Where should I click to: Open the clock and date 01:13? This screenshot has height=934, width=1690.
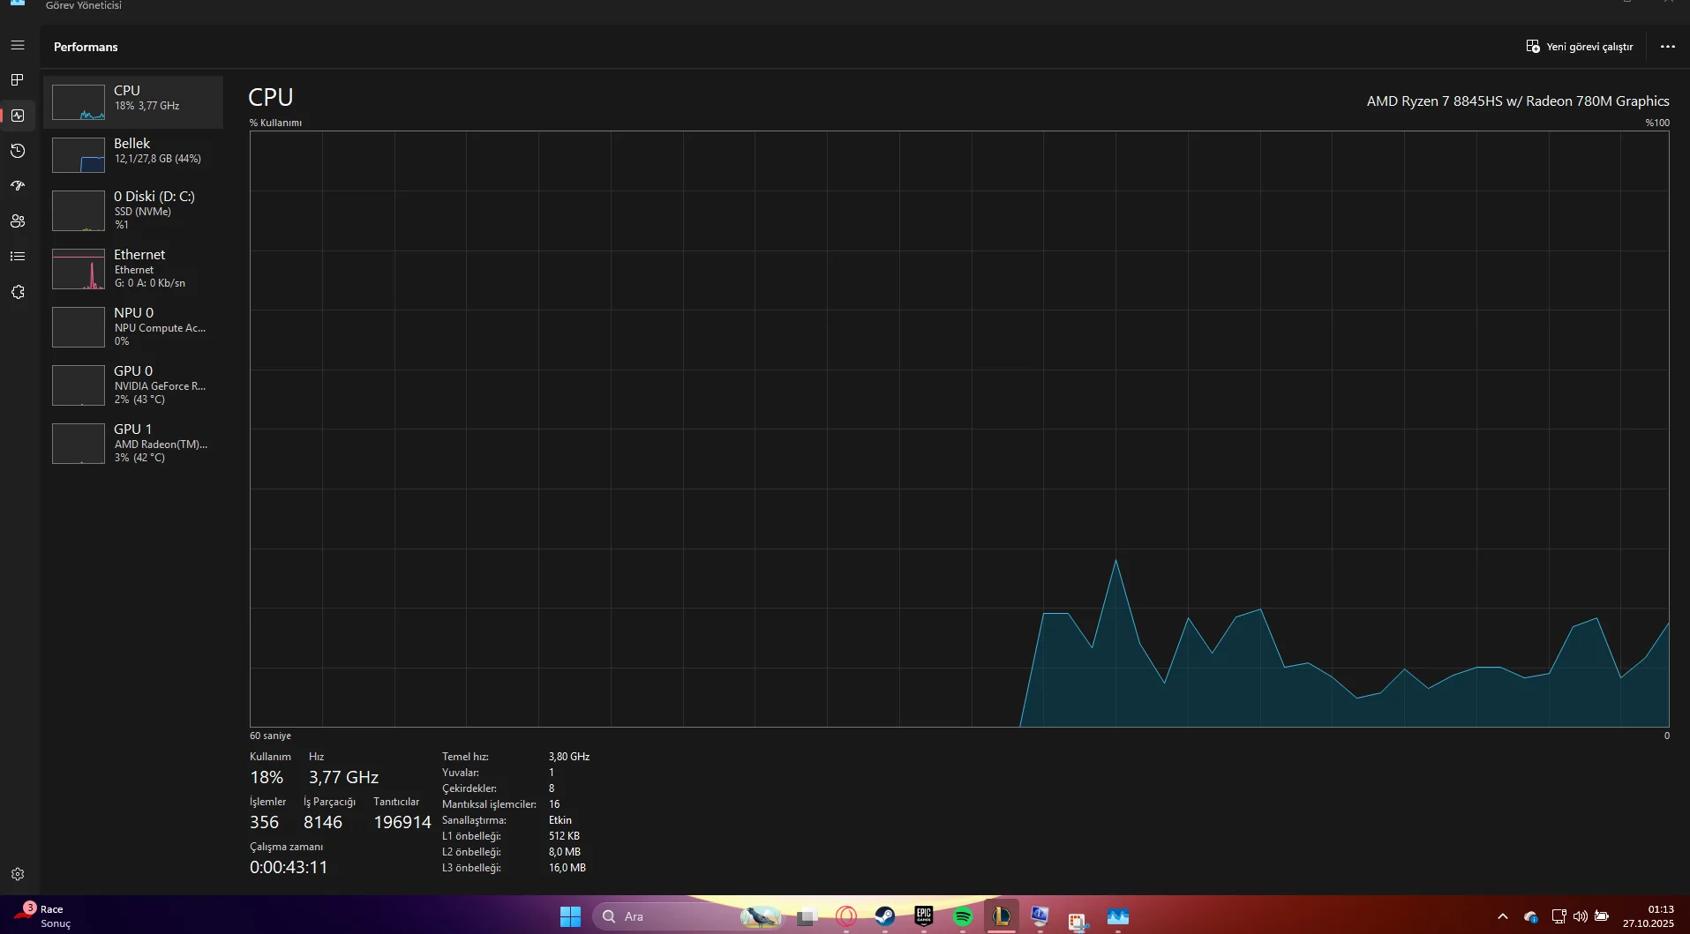[x=1649, y=917]
